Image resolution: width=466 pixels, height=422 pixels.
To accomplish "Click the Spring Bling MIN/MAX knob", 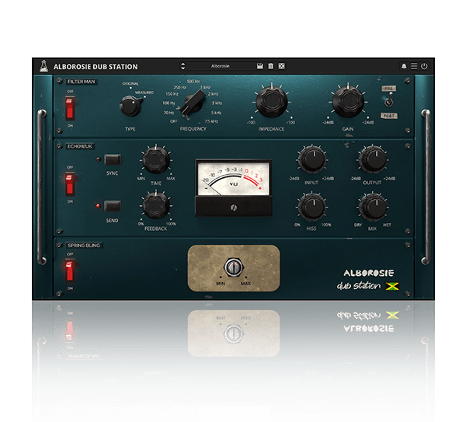I will pos(234,267).
